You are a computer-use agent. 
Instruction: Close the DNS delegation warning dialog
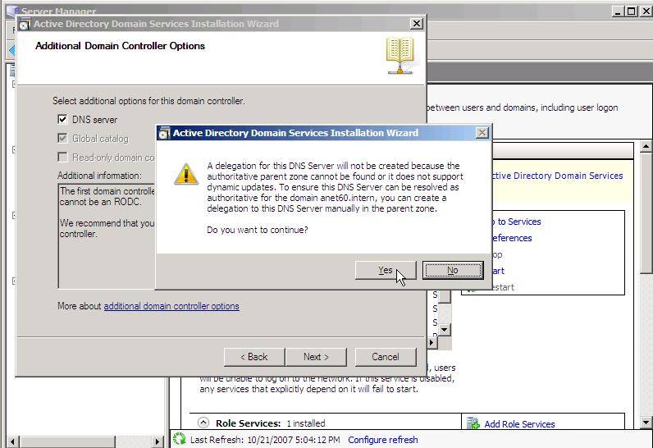482,133
